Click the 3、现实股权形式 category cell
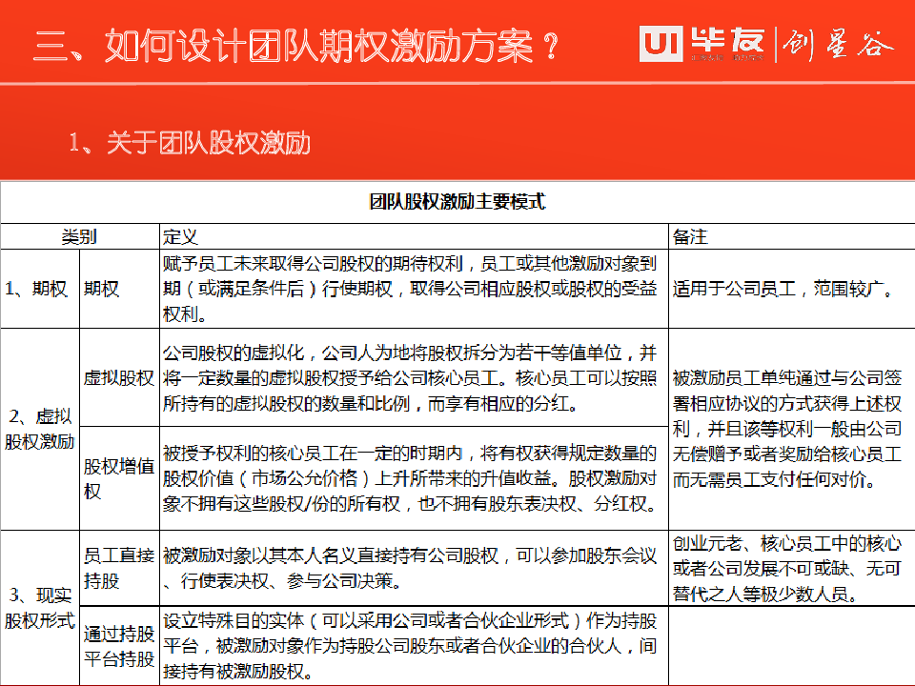The height and width of the screenshot is (686, 915). [x=40, y=608]
